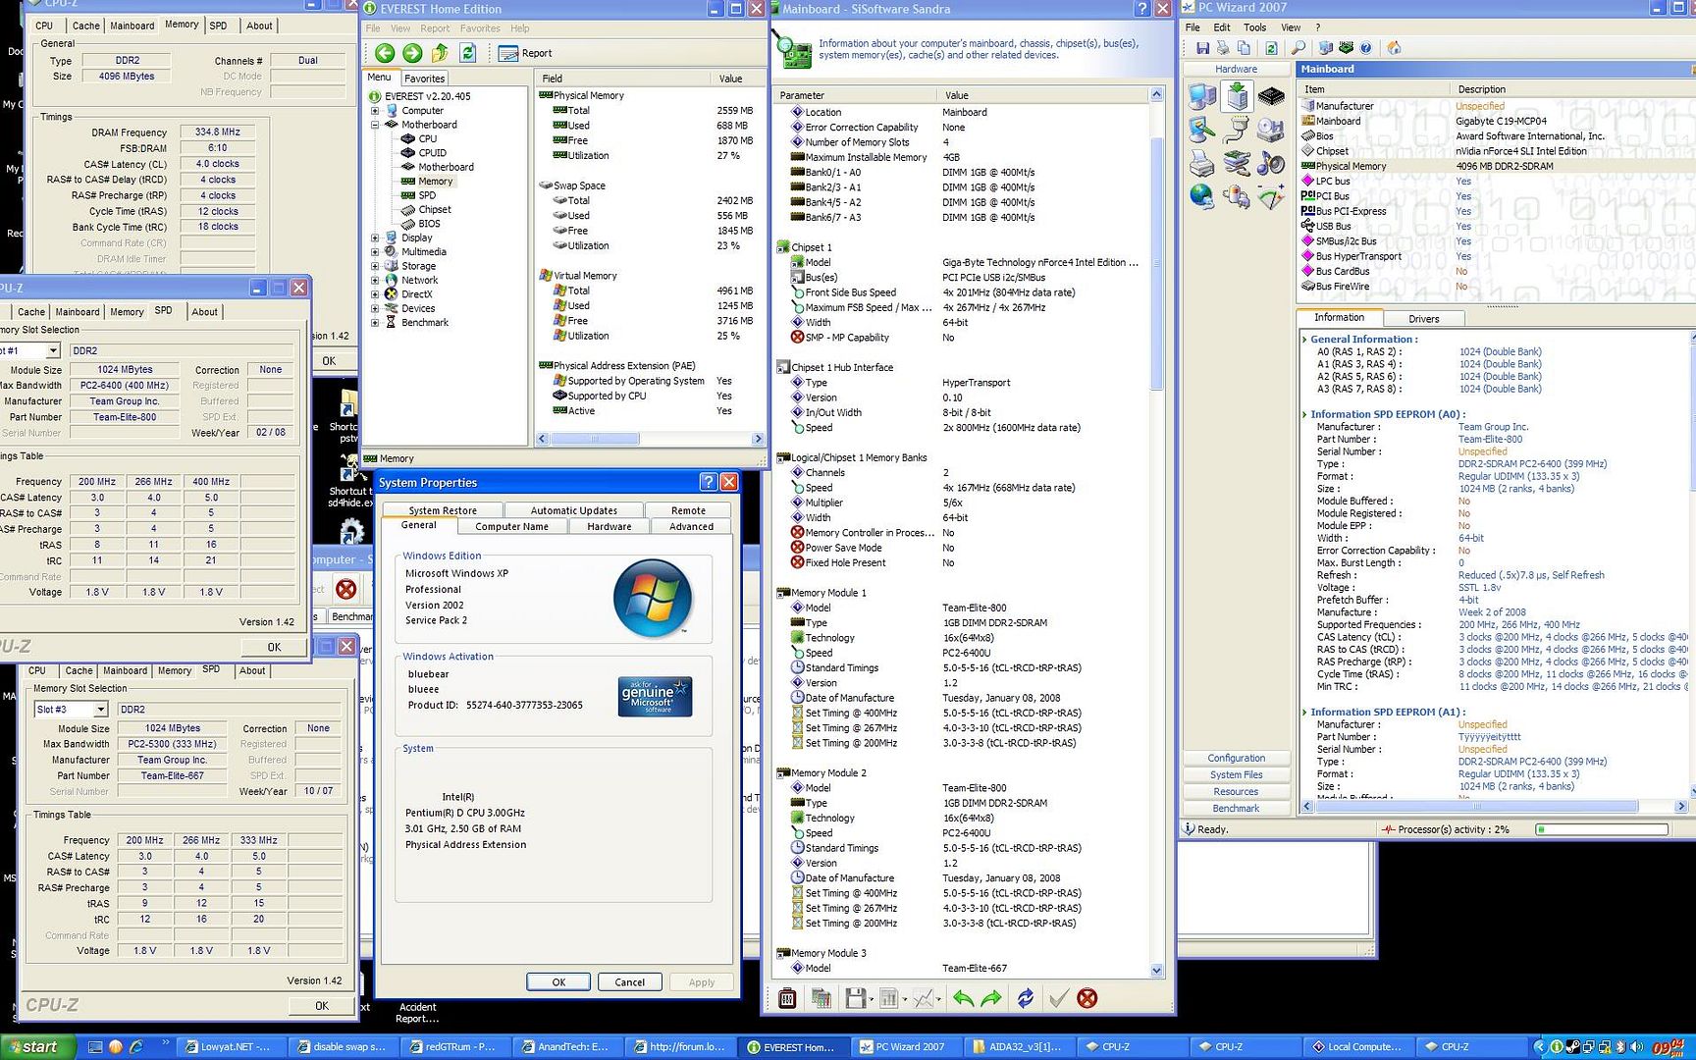Collapse the Motherboard node in EVEREST tree
The image size is (1696, 1060).
(x=375, y=125)
